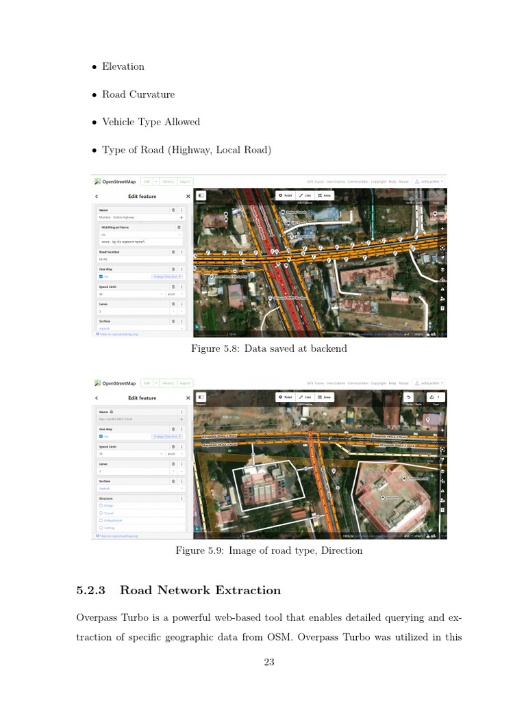This screenshot has height=701, width=526.
Task: Click zoom-to-selection target icon in Figure 5.8
Action: tap(442, 248)
